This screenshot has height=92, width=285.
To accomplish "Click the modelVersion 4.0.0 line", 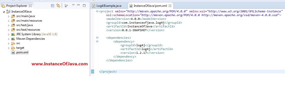I will coord(136,19).
